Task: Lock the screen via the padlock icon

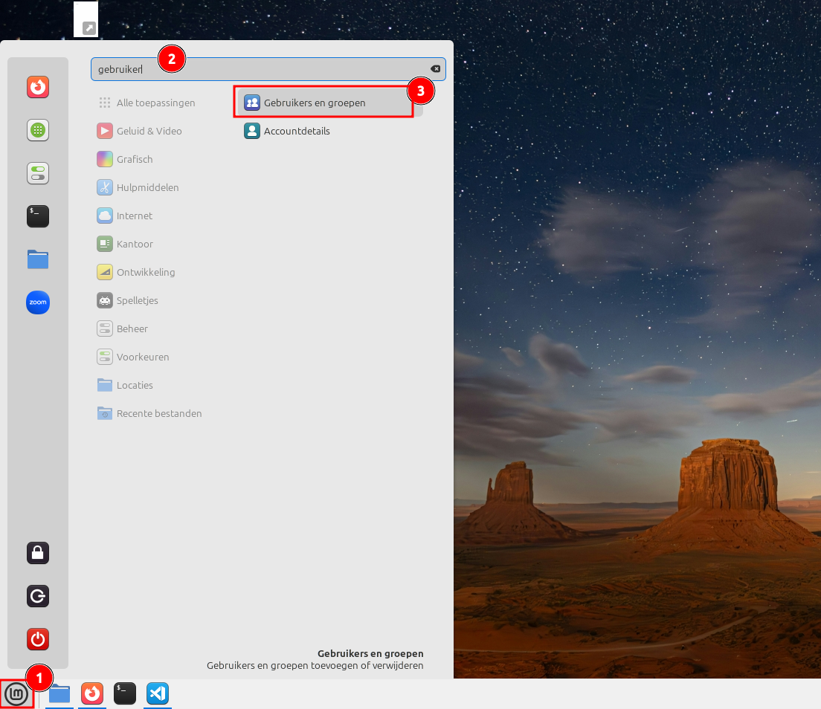Action: point(38,553)
